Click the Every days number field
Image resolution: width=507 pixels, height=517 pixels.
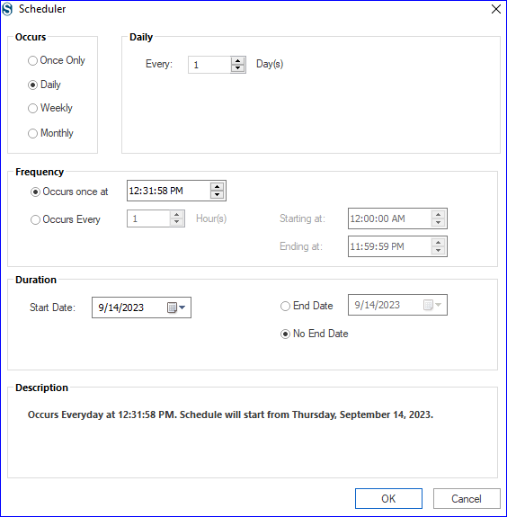(209, 65)
